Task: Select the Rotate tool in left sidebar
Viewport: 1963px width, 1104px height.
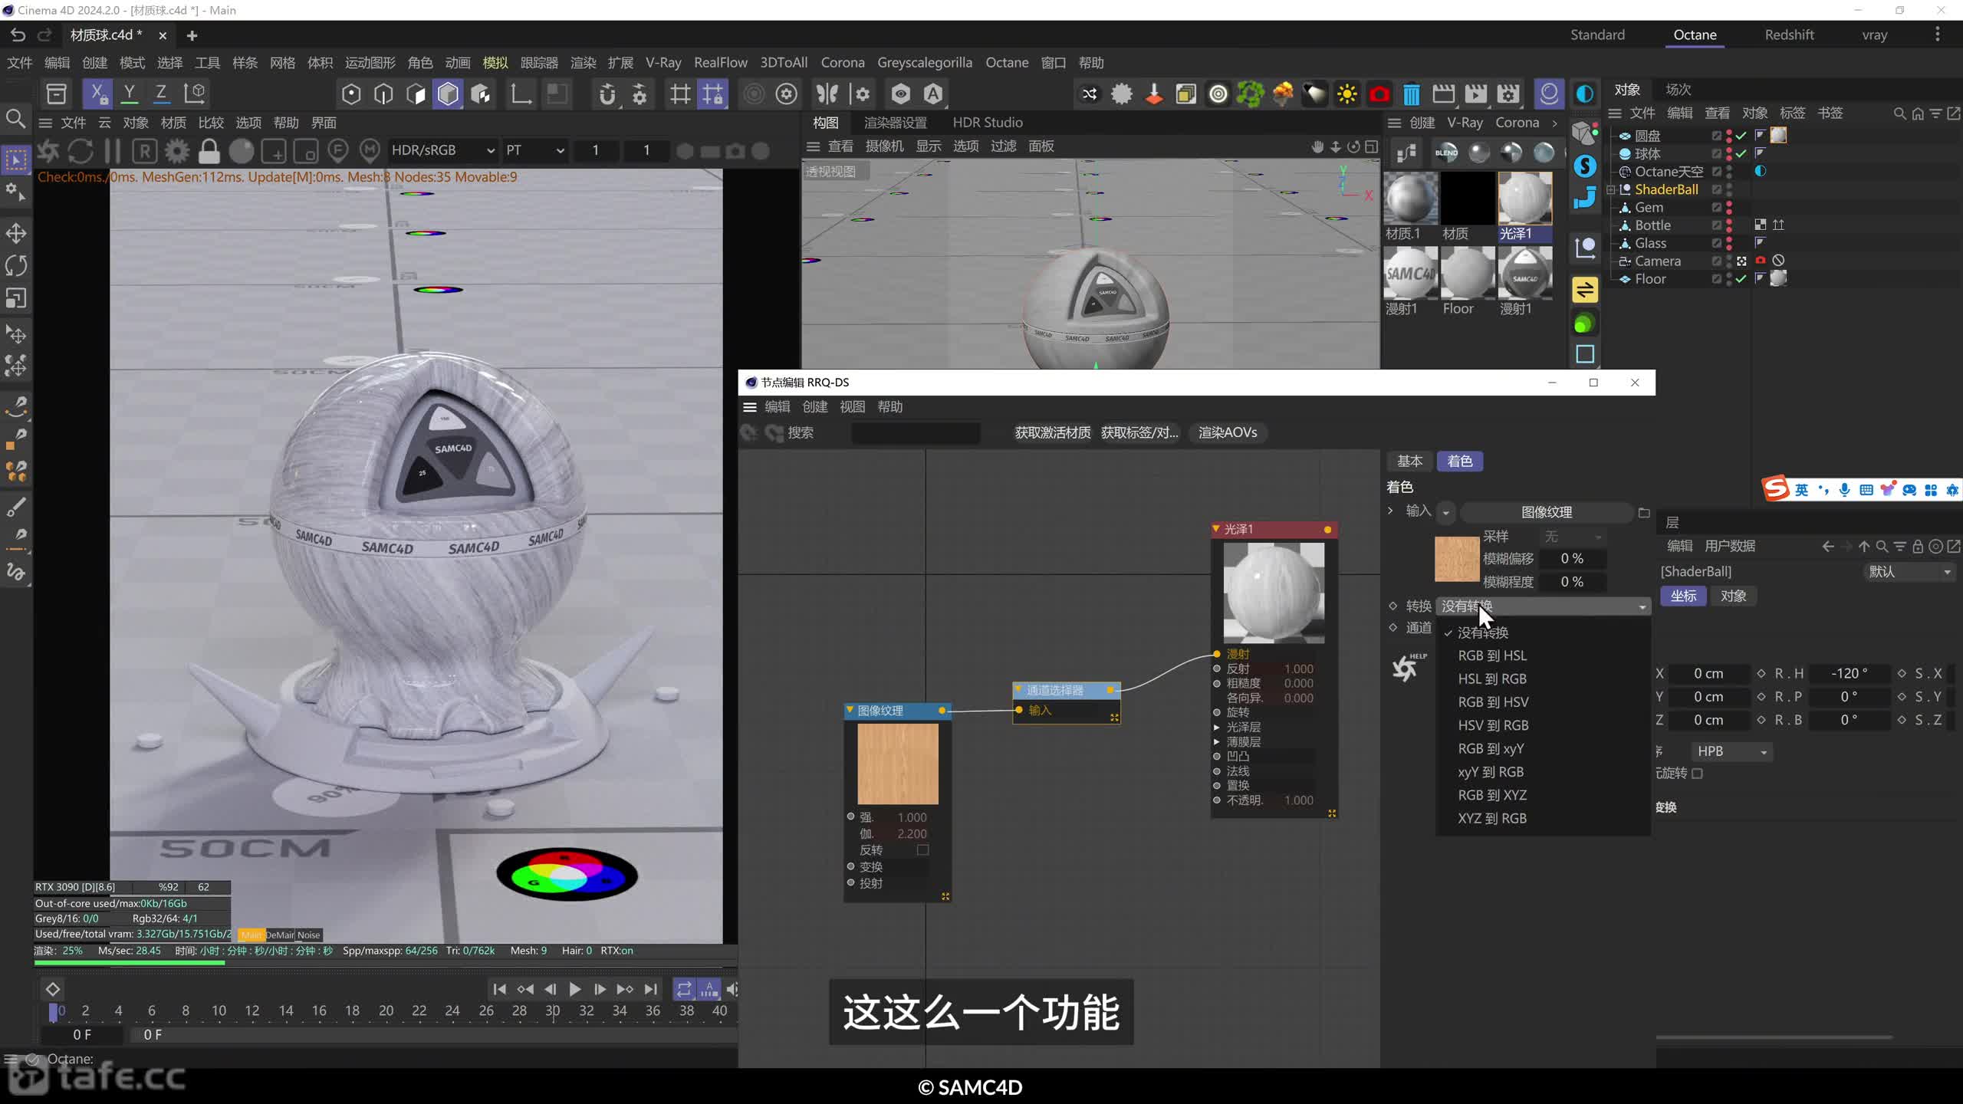Action: pos(16,266)
